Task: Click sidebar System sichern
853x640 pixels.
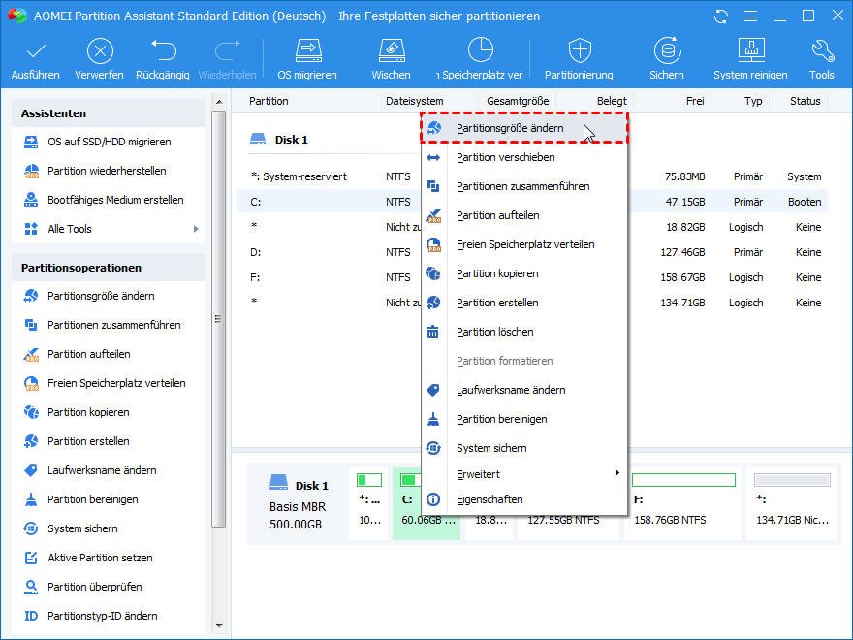Action: 82,528
